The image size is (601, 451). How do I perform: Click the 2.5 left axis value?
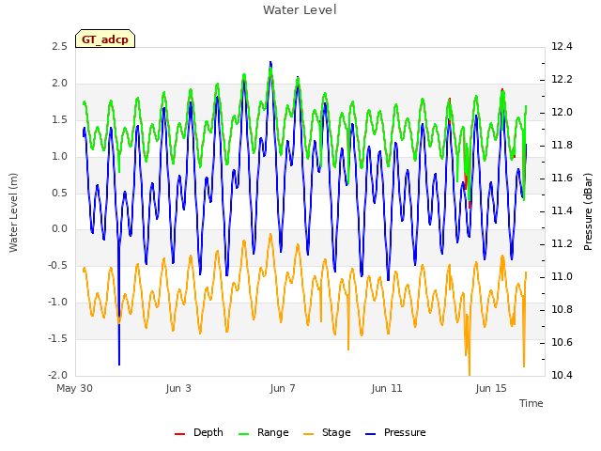tap(59, 46)
